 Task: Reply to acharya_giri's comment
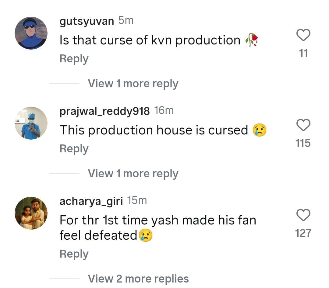pos(74,254)
